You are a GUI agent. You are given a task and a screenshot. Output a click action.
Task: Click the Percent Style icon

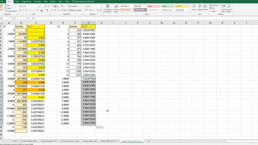click(91, 10)
